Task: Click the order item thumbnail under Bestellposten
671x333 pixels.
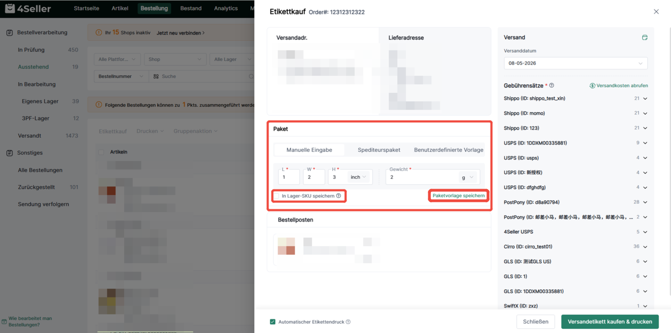Action: [x=286, y=246]
